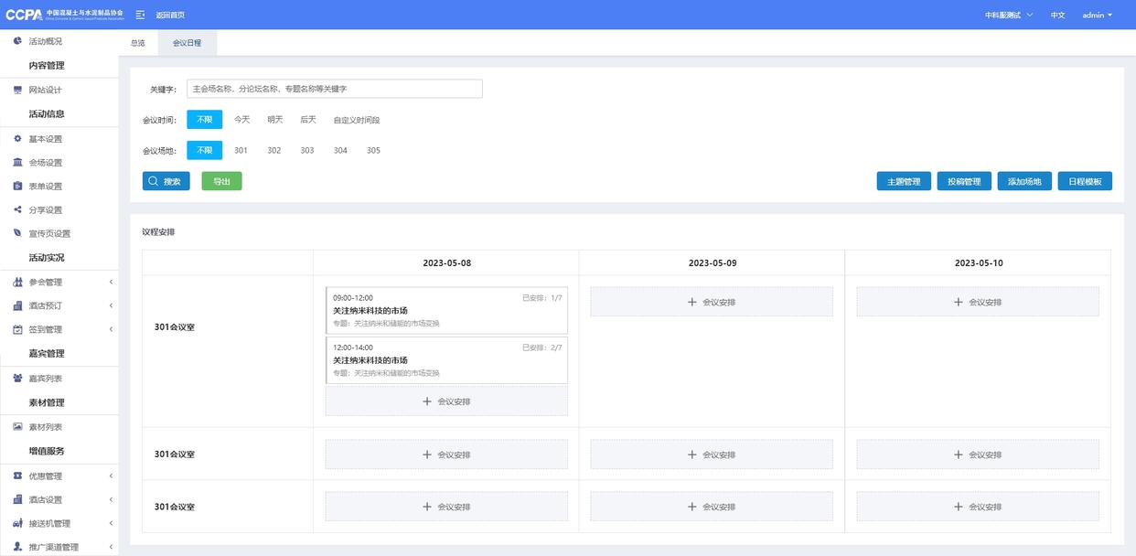Click the 关键字 search input field
The height and width of the screenshot is (556, 1136).
[x=334, y=89]
